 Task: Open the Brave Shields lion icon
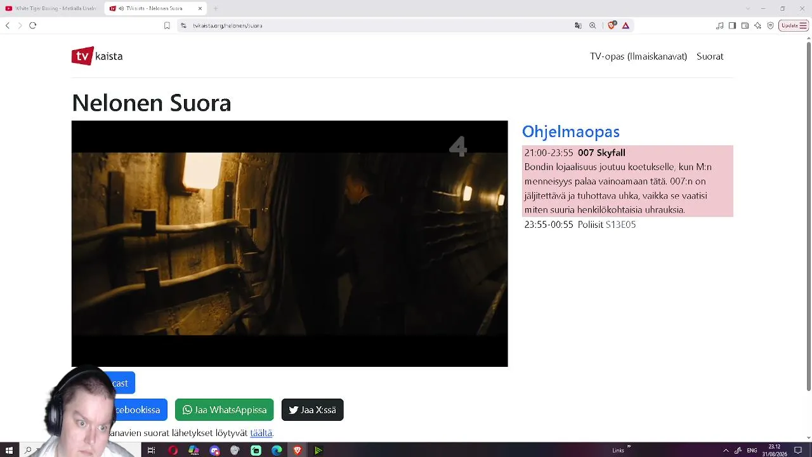point(612,25)
